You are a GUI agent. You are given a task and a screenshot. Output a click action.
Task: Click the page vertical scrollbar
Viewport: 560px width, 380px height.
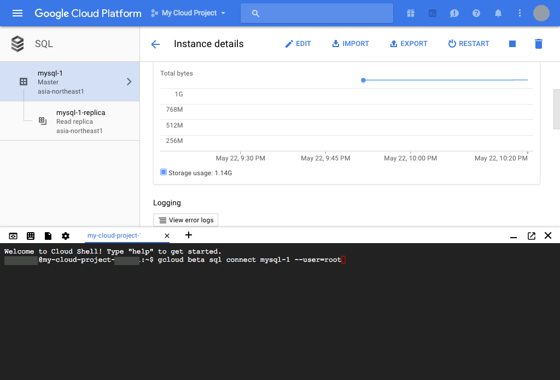(x=556, y=109)
